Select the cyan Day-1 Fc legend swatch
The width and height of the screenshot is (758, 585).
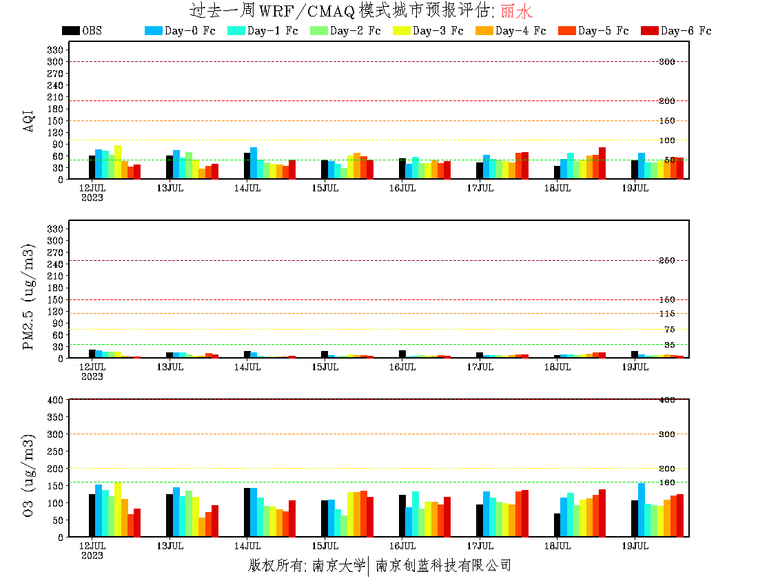[x=236, y=31]
